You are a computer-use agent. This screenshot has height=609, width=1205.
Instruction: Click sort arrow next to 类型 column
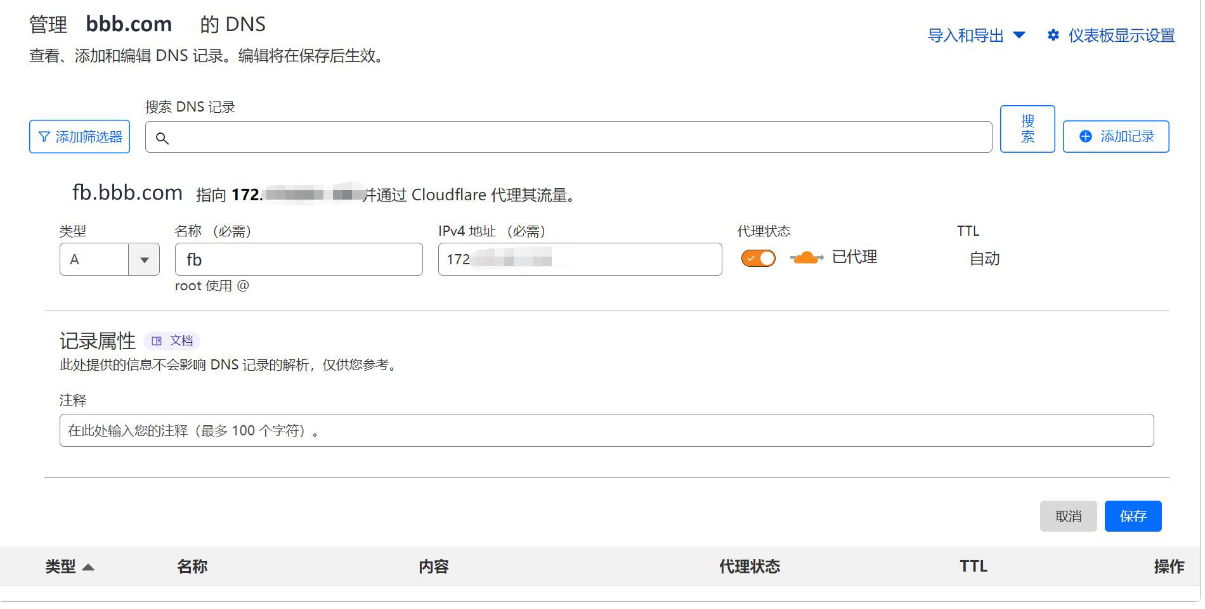click(x=88, y=567)
